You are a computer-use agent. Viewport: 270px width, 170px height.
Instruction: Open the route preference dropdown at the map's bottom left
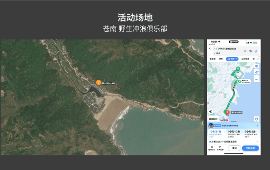pos(214,119)
